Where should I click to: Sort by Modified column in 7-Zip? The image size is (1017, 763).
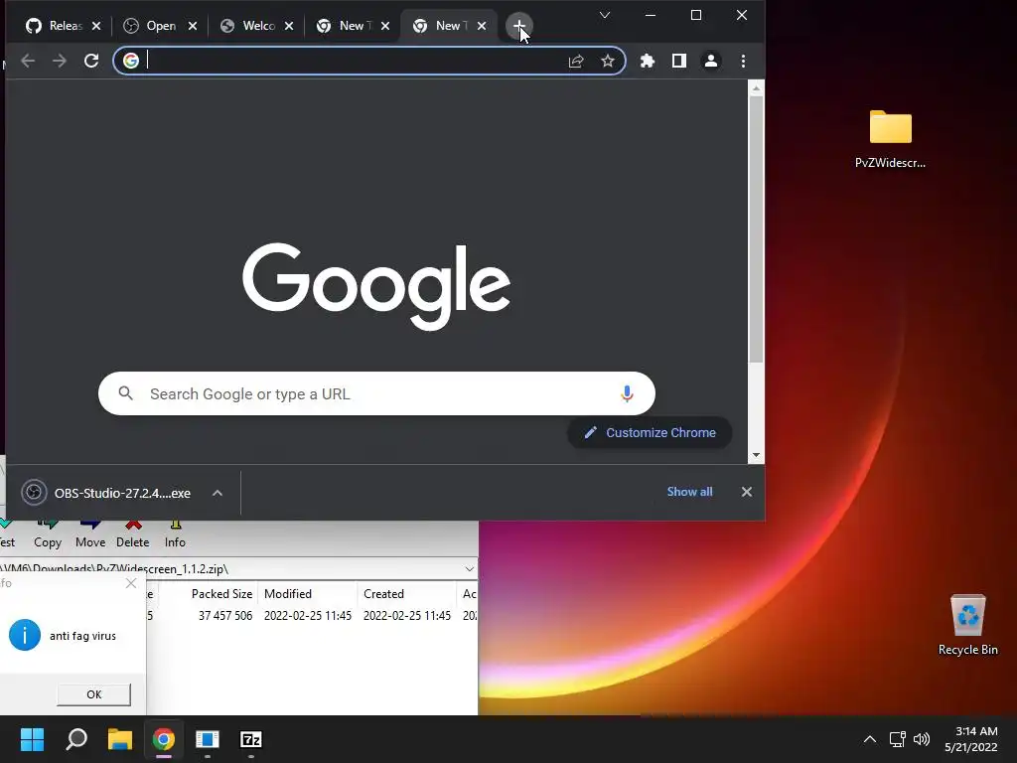(x=308, y=594)
